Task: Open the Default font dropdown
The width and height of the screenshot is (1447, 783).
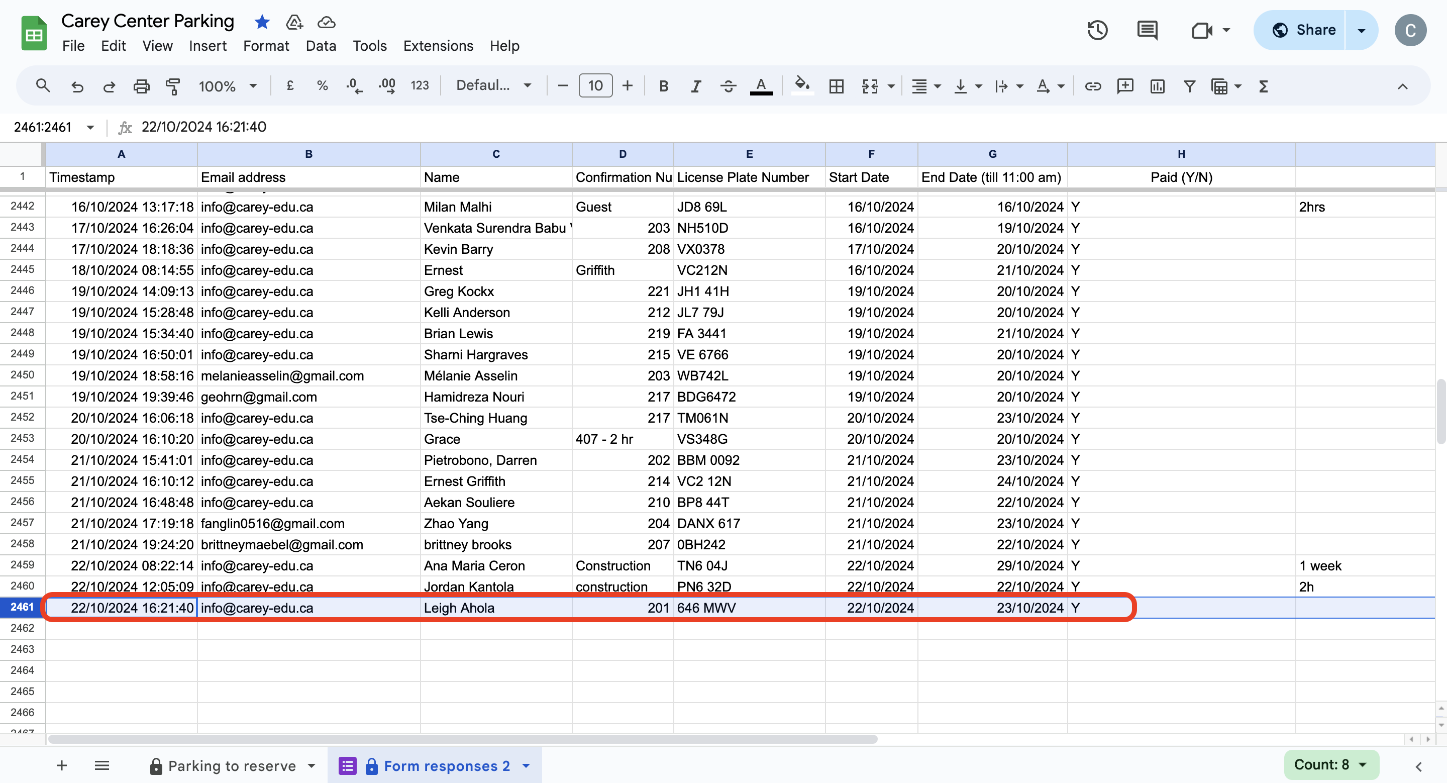Action: 492,85
